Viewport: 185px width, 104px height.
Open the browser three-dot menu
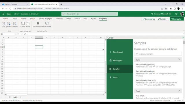tap(182, 9)
